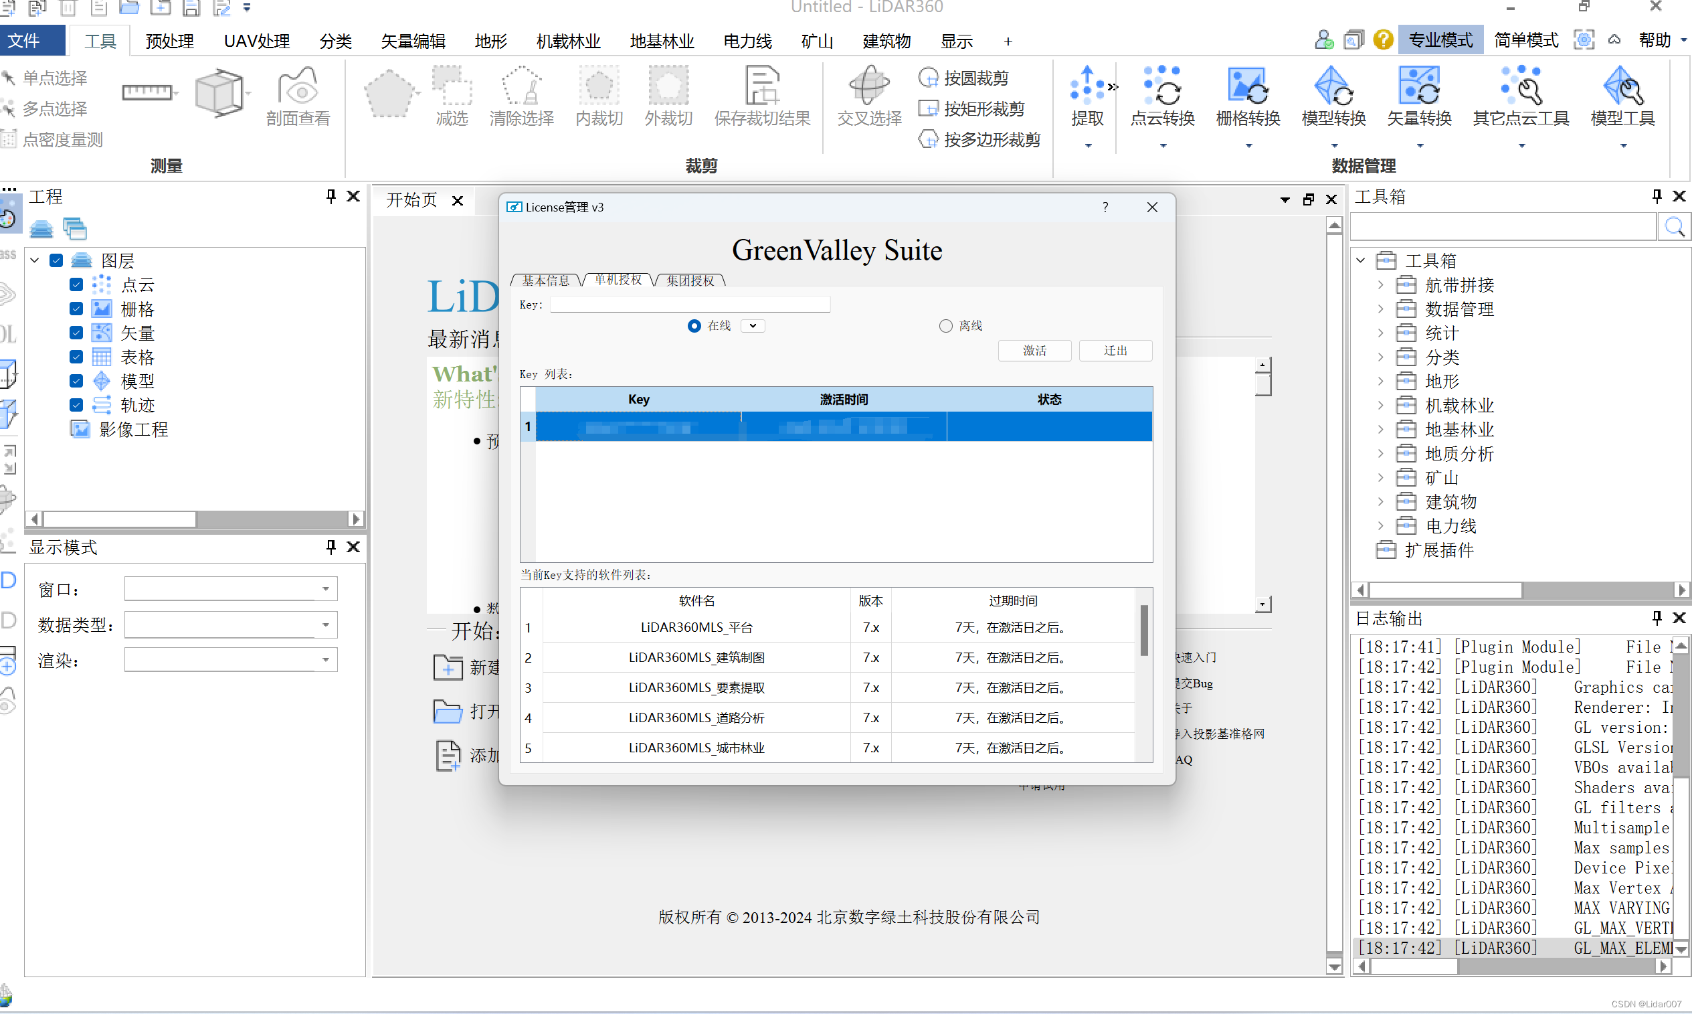Open the 文件 file menu
The width and height of the screenshot is (1692, 1014).
(32, 40)
